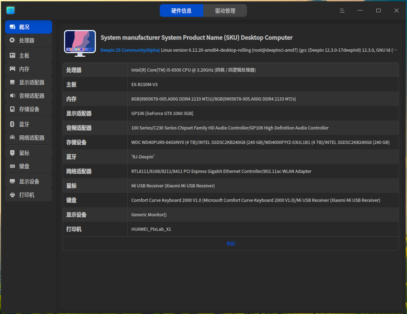Open the 鼠标 mouse icon
Viewport: 407px width, 314px height.
pyautogui.click(x=12, y=153)
